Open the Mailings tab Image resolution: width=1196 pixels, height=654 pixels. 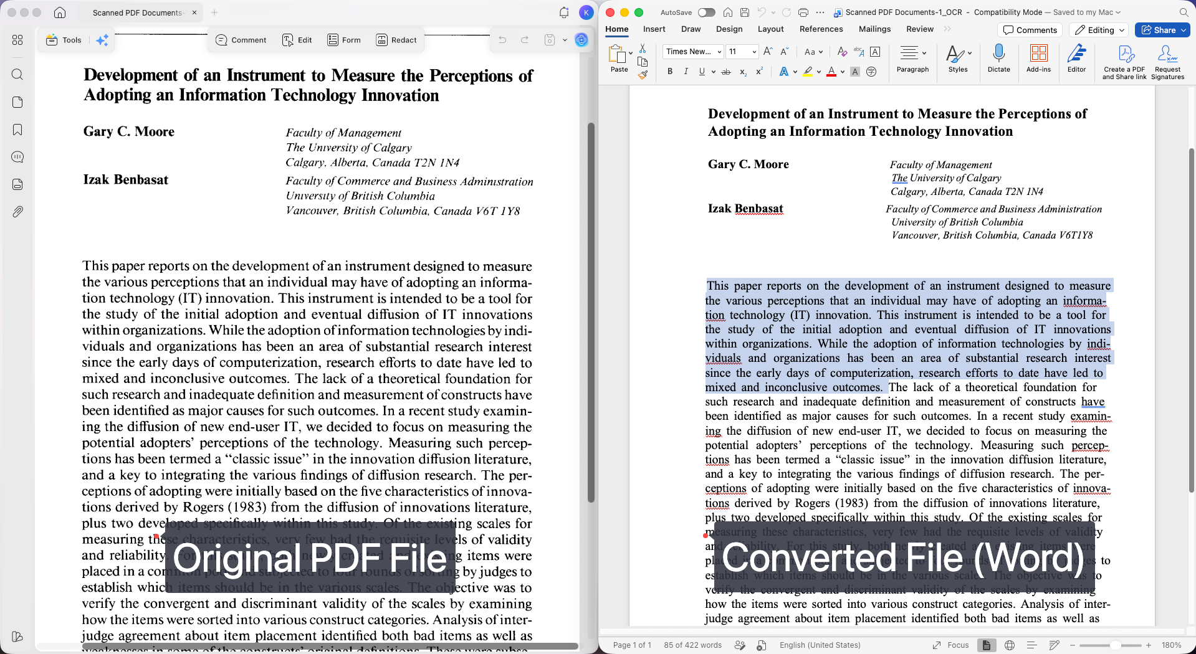pyautogui.click(x=874, y=29)
